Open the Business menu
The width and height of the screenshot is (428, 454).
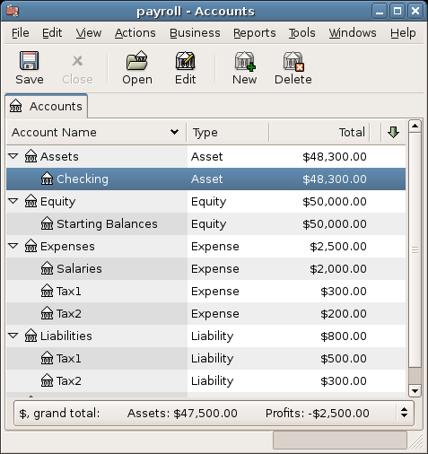pyautogui.click(x=195, y=33)
